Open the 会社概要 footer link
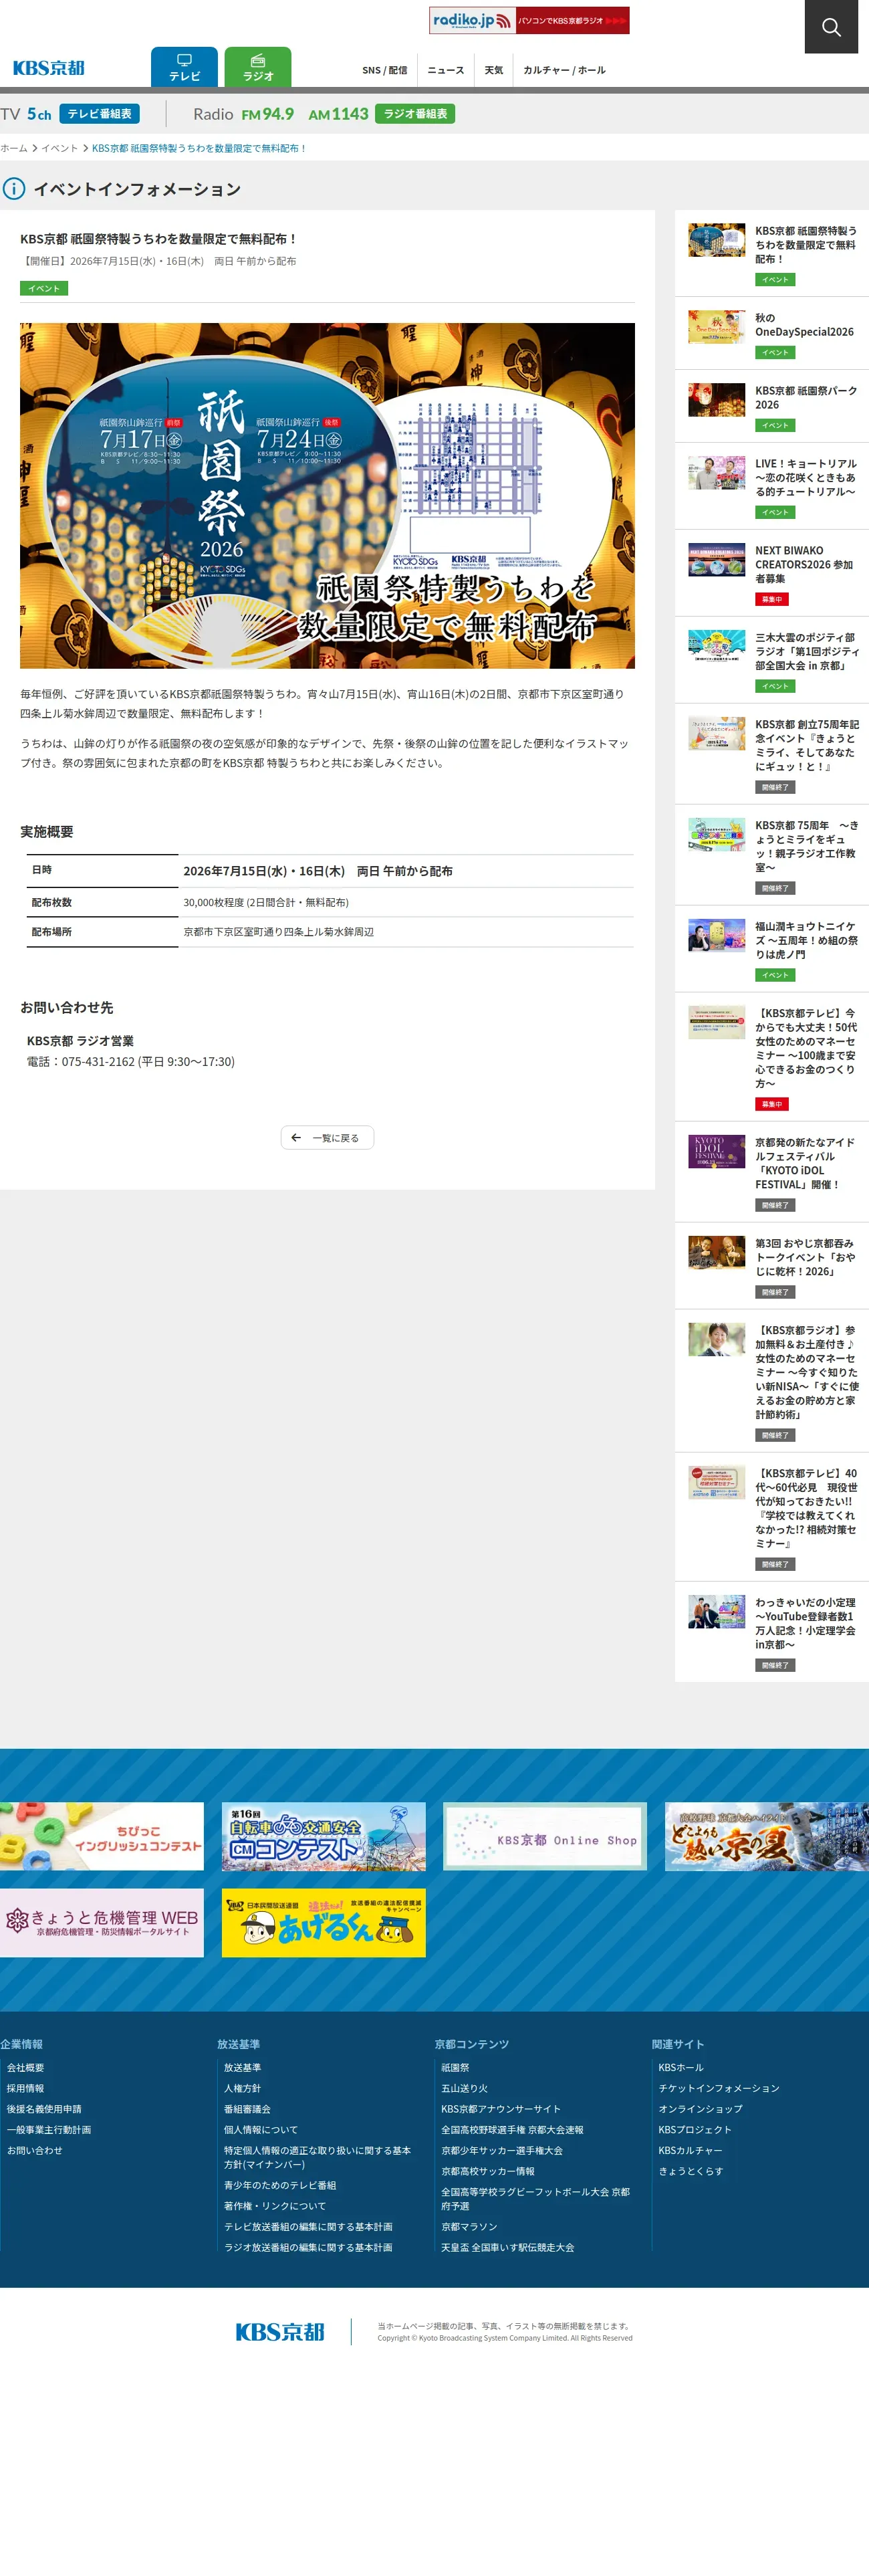 (25, 2068)
